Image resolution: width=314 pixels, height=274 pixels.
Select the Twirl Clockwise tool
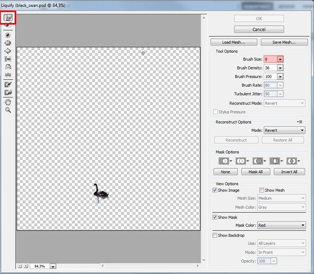[8, 35]
